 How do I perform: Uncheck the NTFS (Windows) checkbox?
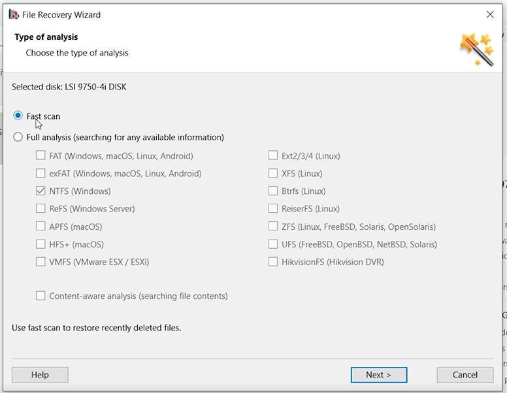[41, 191]
